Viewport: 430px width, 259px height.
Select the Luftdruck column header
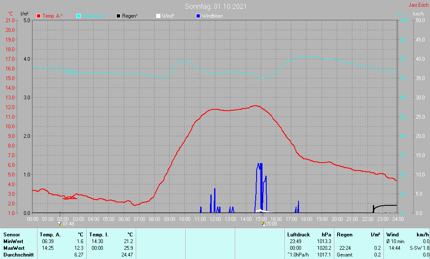(x=299, y=235)
